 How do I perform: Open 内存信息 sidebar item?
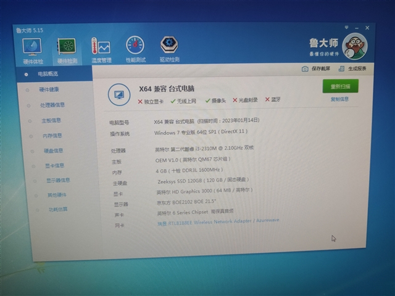pyautogui.click(x=52, y=136)
